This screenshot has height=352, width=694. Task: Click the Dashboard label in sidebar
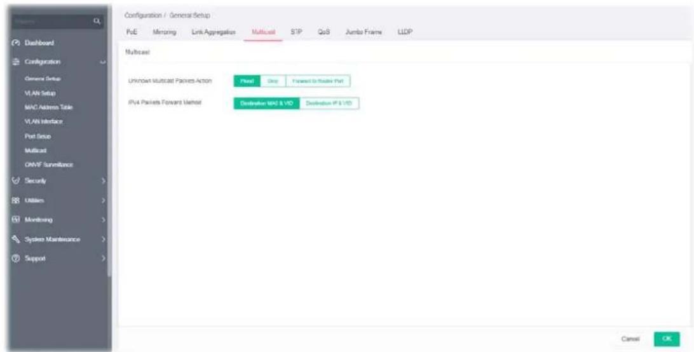[39, 43]
